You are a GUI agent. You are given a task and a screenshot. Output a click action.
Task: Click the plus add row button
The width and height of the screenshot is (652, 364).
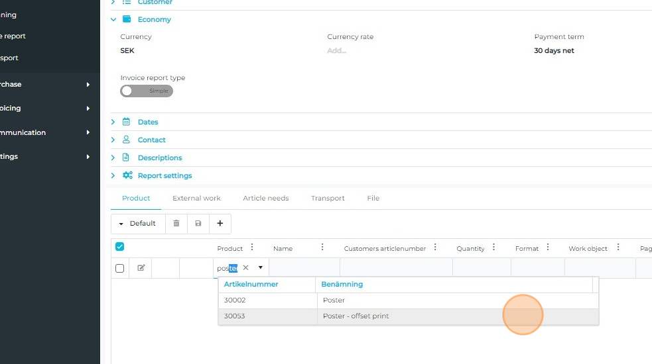click(x=220, y=224)
